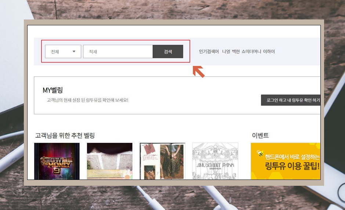
Task: Open the second recommended album thumbnail with a stone wall
Action: (x=110, y=161)
